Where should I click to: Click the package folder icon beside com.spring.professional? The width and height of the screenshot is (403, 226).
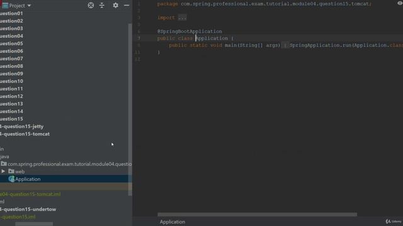click(4, 163)
